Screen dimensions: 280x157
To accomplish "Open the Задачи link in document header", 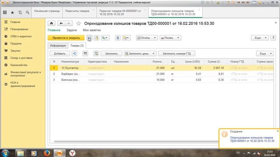I will coord(72,30).
